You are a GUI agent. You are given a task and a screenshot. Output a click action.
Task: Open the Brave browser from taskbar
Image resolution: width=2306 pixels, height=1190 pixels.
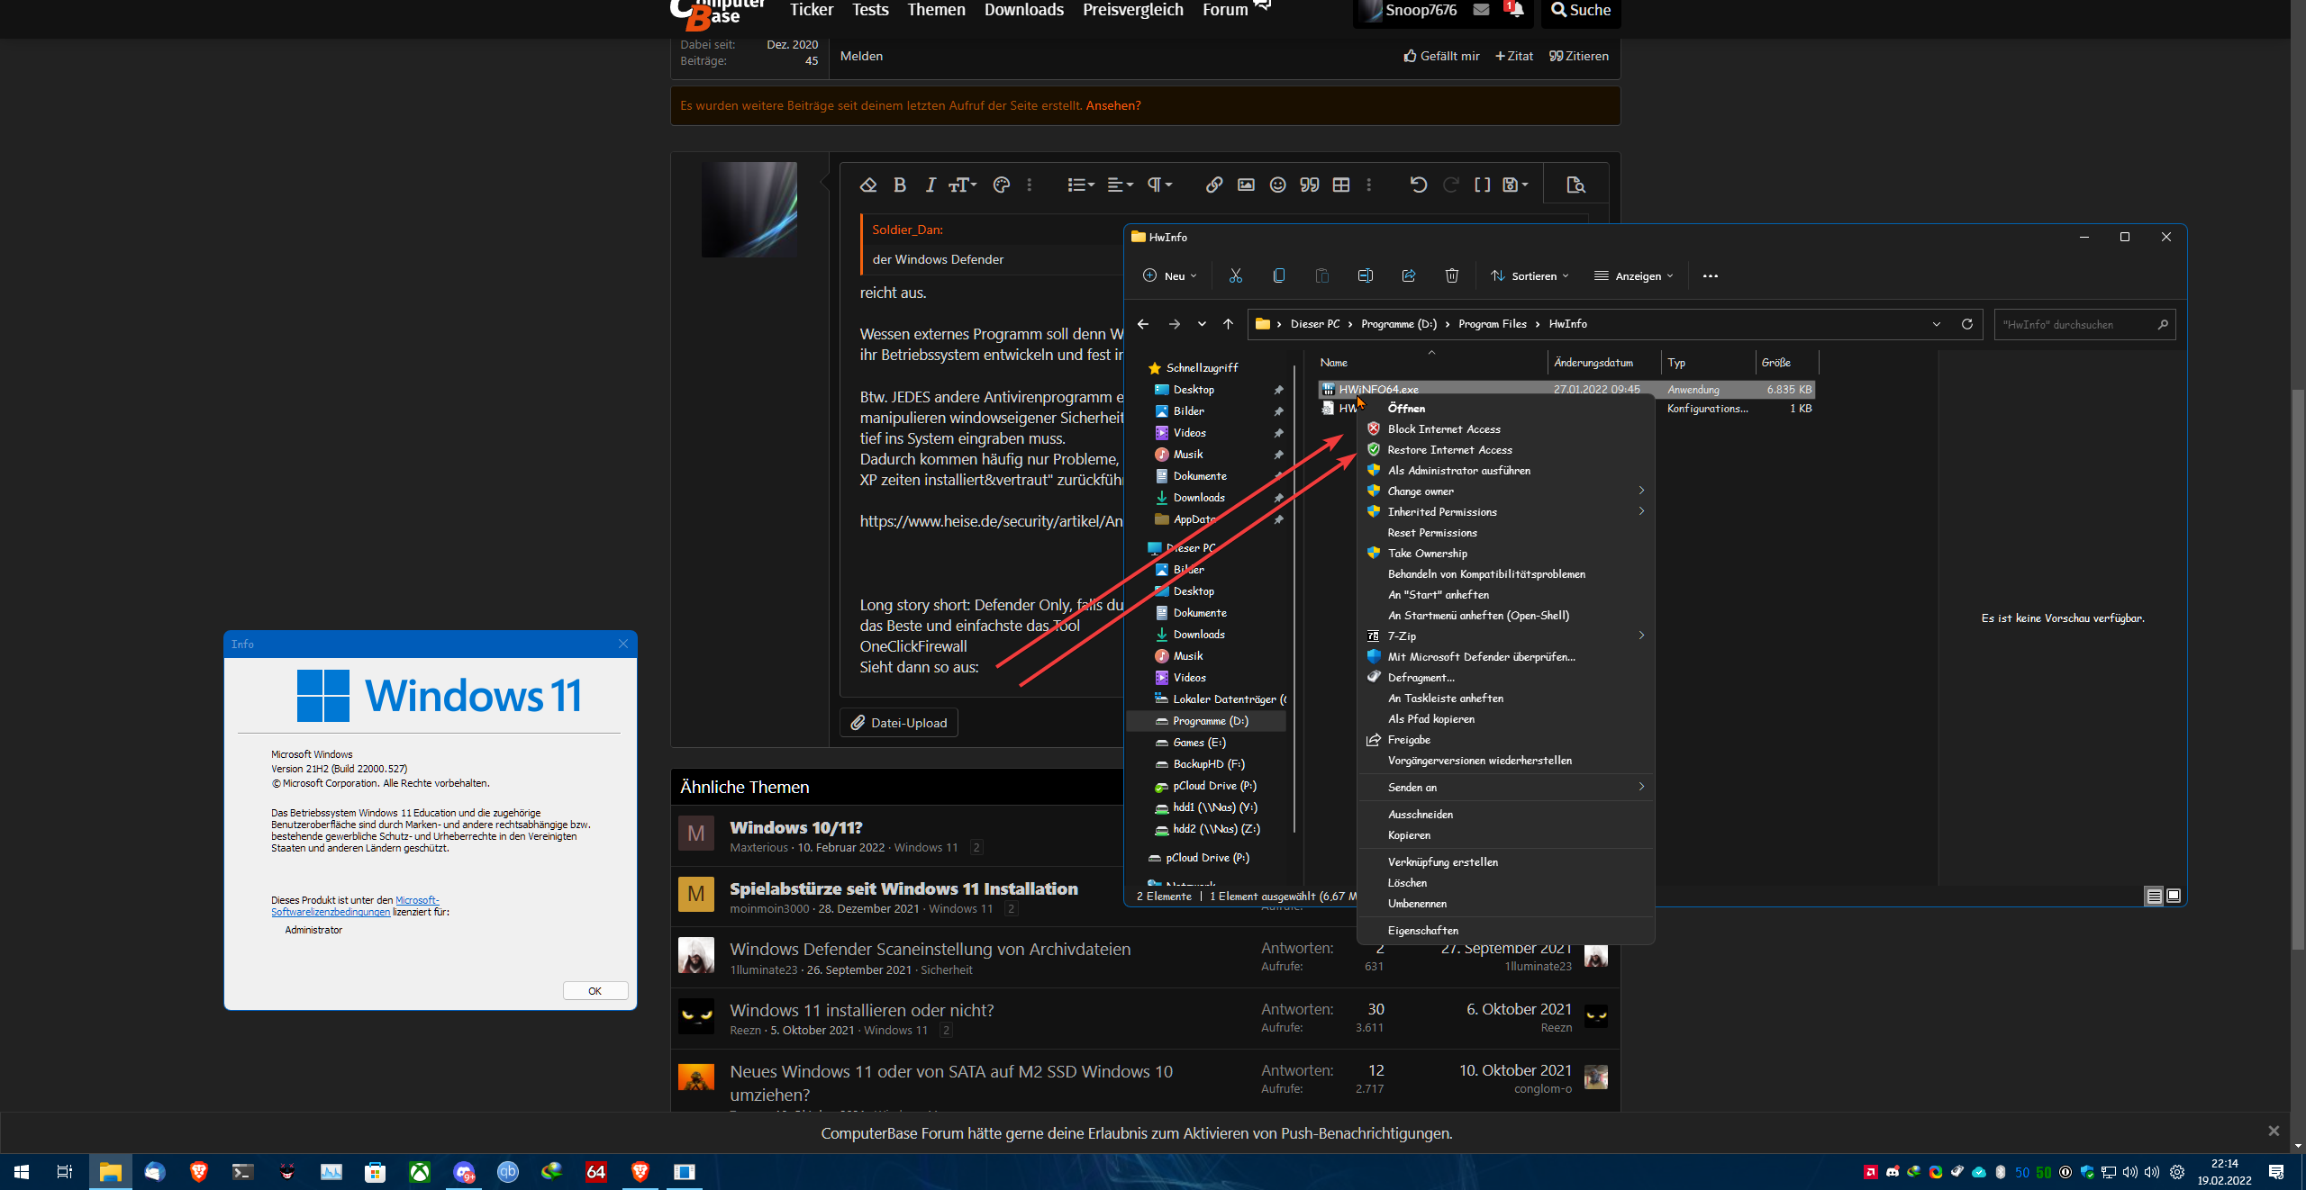[199, 1171]
